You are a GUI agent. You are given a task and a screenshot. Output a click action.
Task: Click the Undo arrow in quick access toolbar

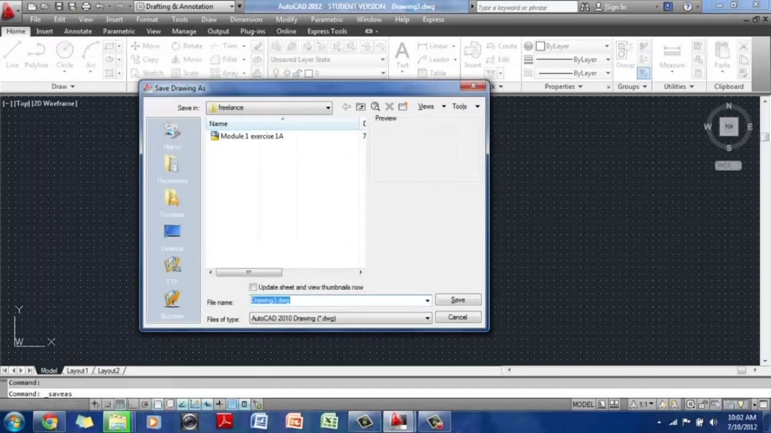tap(100, 7)
